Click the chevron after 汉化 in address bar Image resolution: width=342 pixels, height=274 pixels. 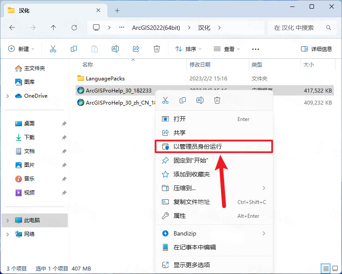pos(219,28)
